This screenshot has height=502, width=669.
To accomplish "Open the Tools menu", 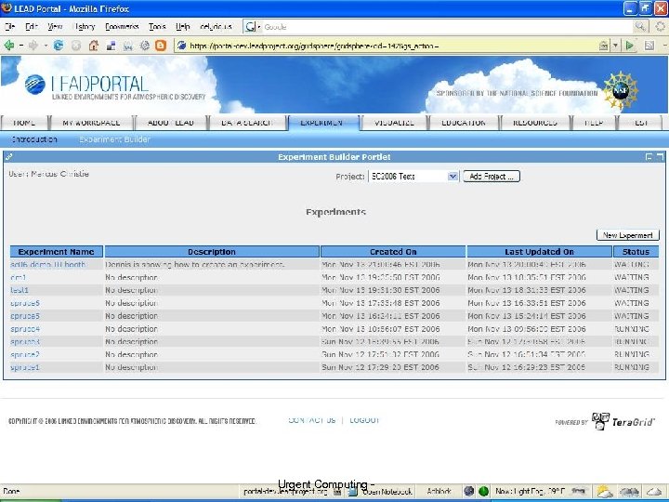I will pyautogui.click(x=157, y=26).
